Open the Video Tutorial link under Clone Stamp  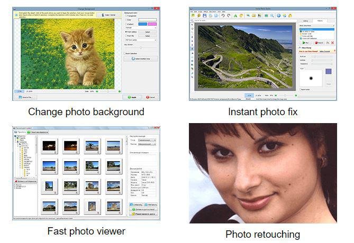click(325, 51)
